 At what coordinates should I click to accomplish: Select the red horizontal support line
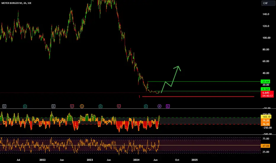(x=198, y=97)
